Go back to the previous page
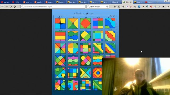The image size is (170, 95). 2,7
